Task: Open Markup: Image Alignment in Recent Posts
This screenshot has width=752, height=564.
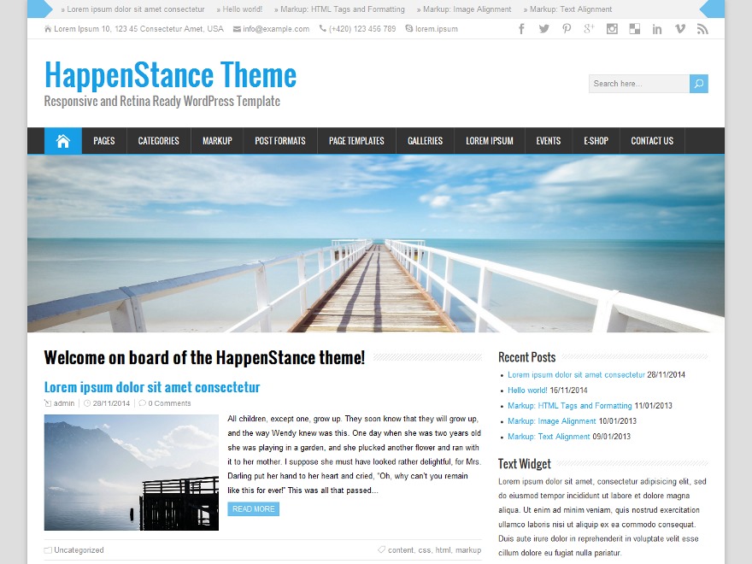Action: (551, 421)
